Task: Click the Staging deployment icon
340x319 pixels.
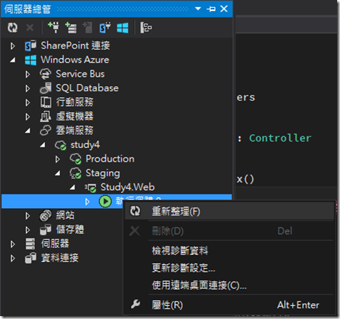Action: pos(75,173)
